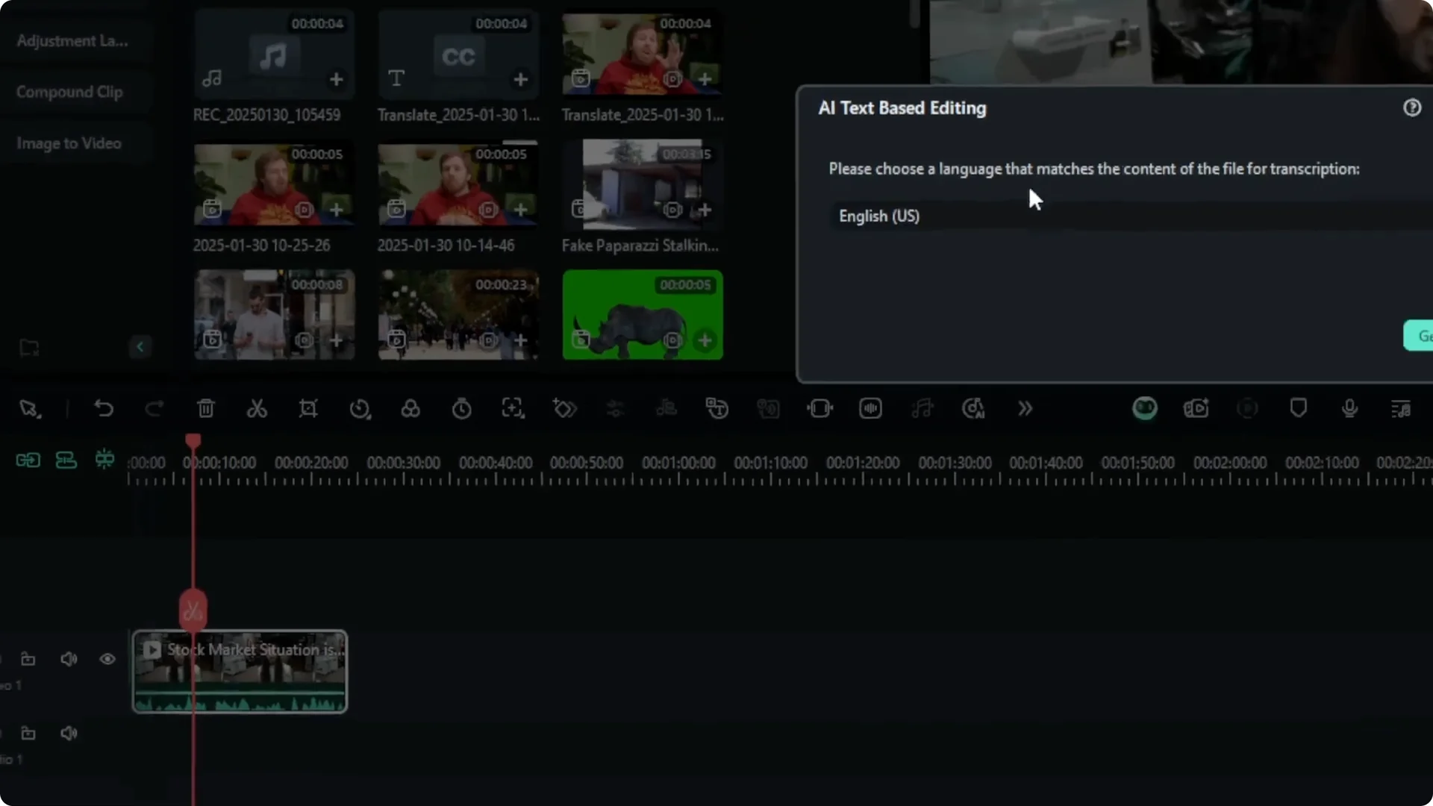Open help for AI Text Based Editing

click(x=1413, y=107)
